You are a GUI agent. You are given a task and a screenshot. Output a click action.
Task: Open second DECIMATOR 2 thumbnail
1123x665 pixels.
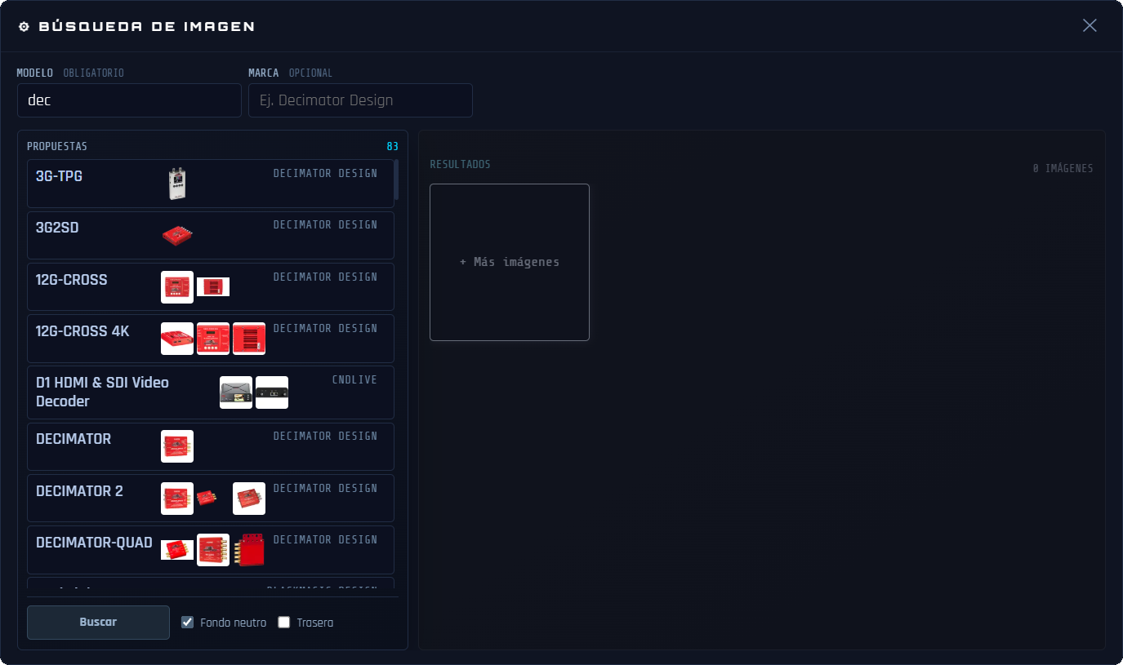(x=207, y=499)
